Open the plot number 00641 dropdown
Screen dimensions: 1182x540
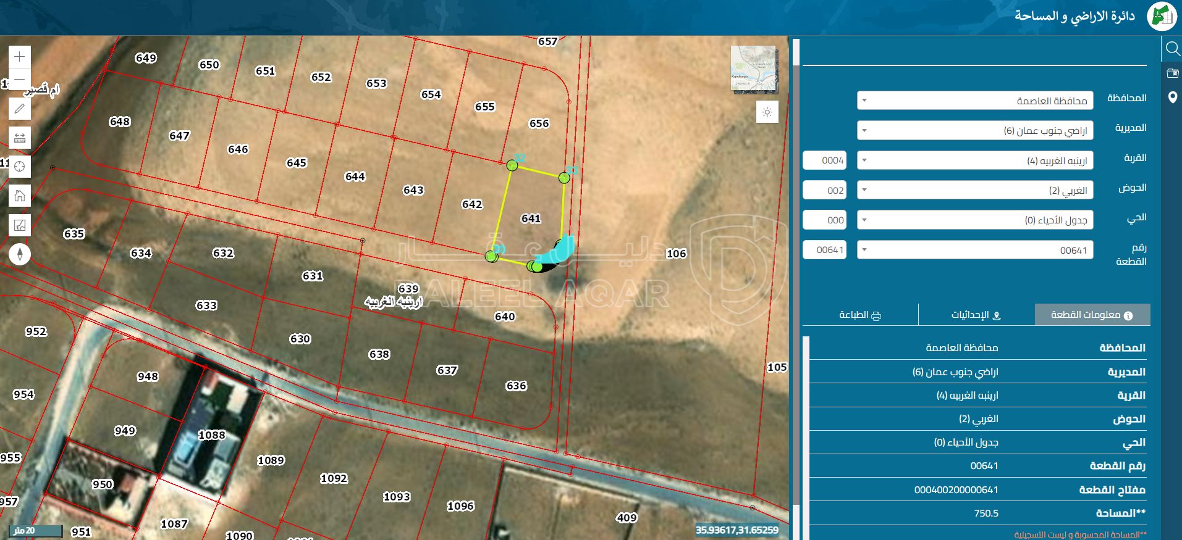pos(974,250)
